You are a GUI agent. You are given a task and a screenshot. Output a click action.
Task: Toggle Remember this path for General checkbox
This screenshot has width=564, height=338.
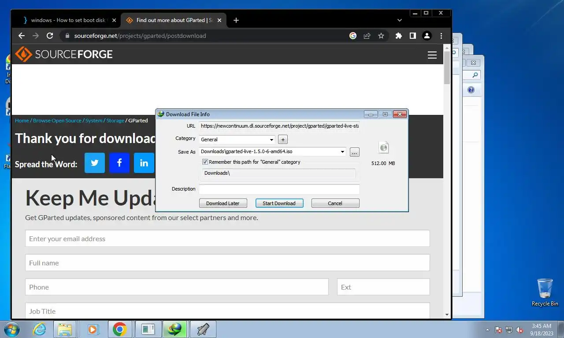click(x=205, y=162)
